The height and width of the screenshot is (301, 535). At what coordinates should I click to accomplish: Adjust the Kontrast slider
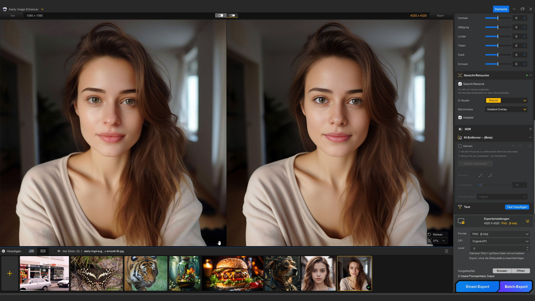tap(498, 18)
